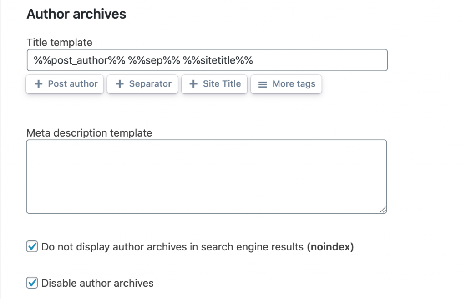466x299 pixels.
Task: Place cursor on %%sitetitle%% in title field
Action: 218,60
